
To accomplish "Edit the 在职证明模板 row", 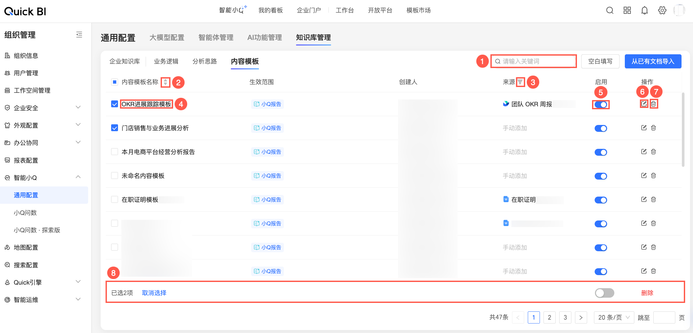I will (644, 200).
